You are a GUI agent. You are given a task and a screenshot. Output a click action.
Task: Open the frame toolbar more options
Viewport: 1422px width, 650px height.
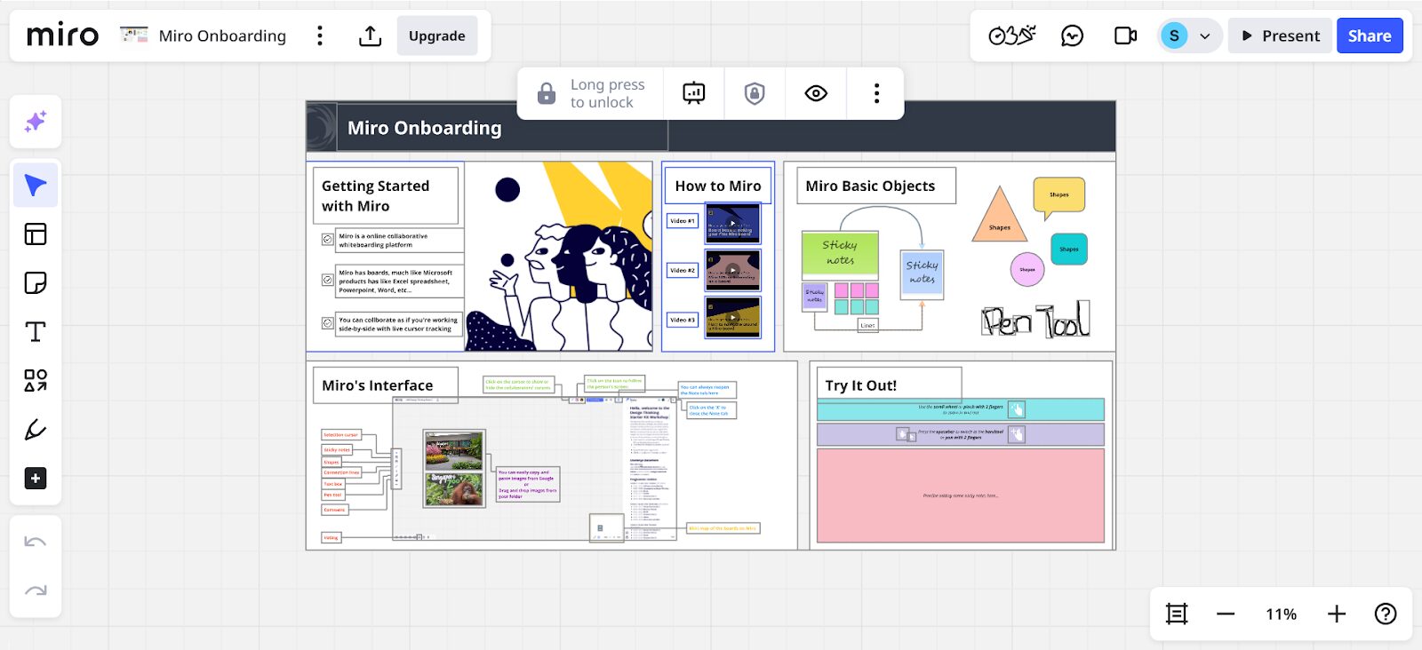[x=876, y=93]
